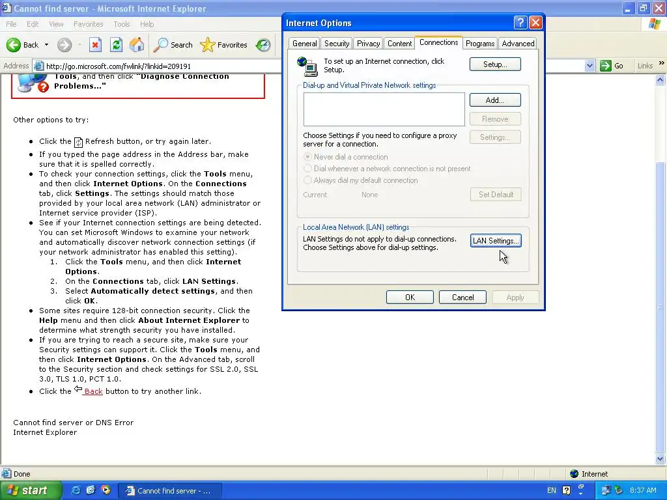This screenshot has height=500, width=667.
Task: Click the disabled Set Default button
Action: pyautogui.click(x=496, y=194)
